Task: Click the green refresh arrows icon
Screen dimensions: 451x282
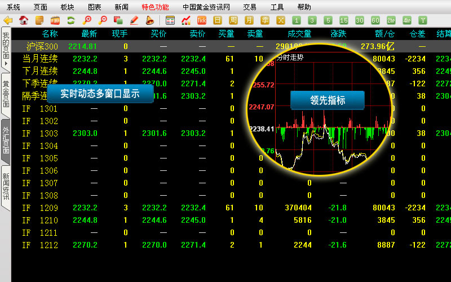Action: point(71,20)
